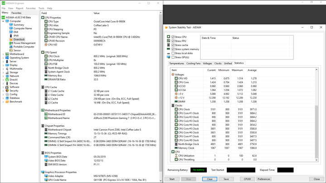The width and height of the screenshot is (326, 183).
Task: Collapse the Computer tree node
Action: pos(3,21)
